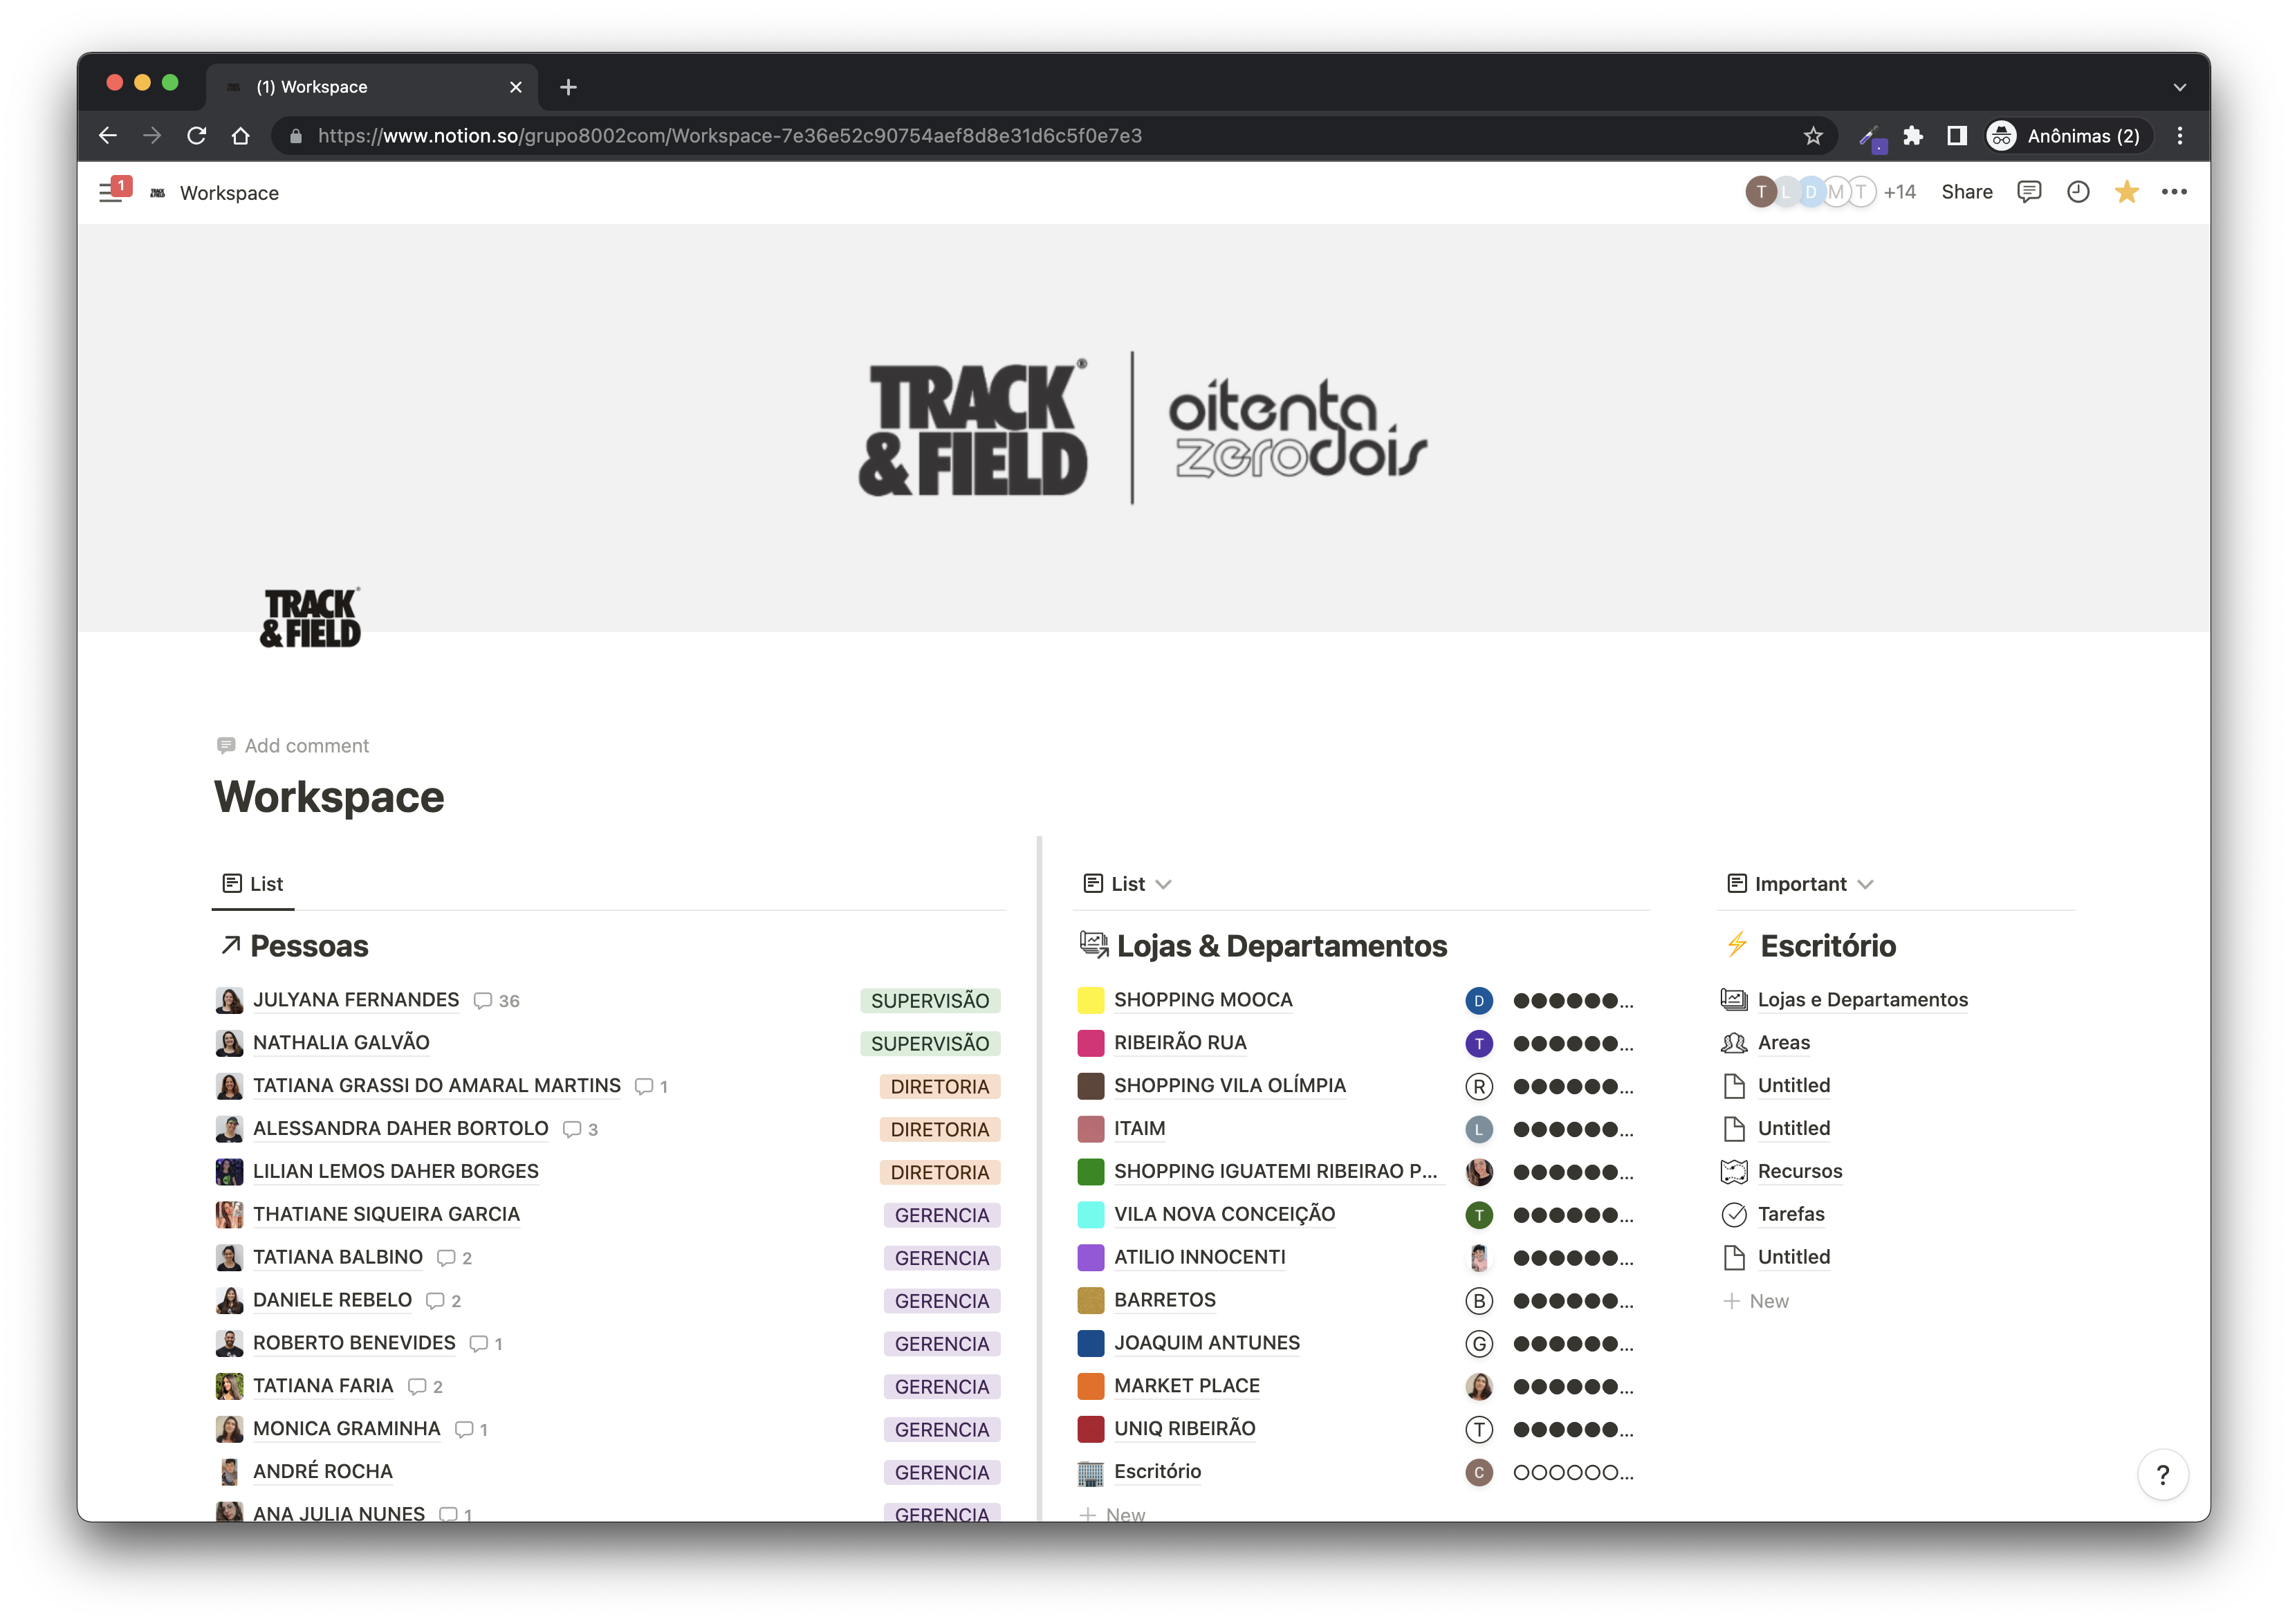Click the cyan swatch for VILA NOVA CONCEIÇÃO
Viewport: 2288px width, 1624px height.
tap(1090, 1214)
